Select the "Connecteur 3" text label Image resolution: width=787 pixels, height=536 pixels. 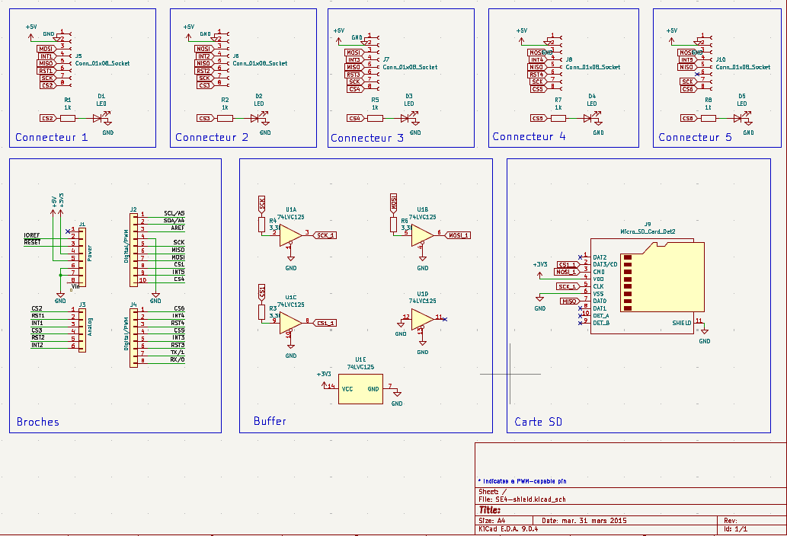point(367,139)
